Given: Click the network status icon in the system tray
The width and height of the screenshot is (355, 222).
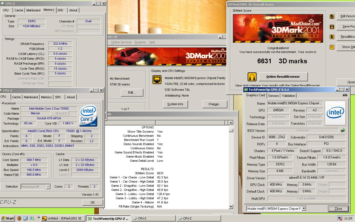Looking at the screenshot, I should 340,218.
